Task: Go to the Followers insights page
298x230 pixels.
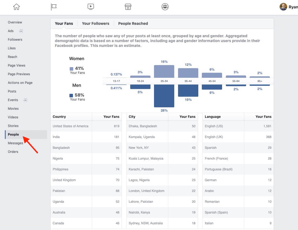Action: 15,39
